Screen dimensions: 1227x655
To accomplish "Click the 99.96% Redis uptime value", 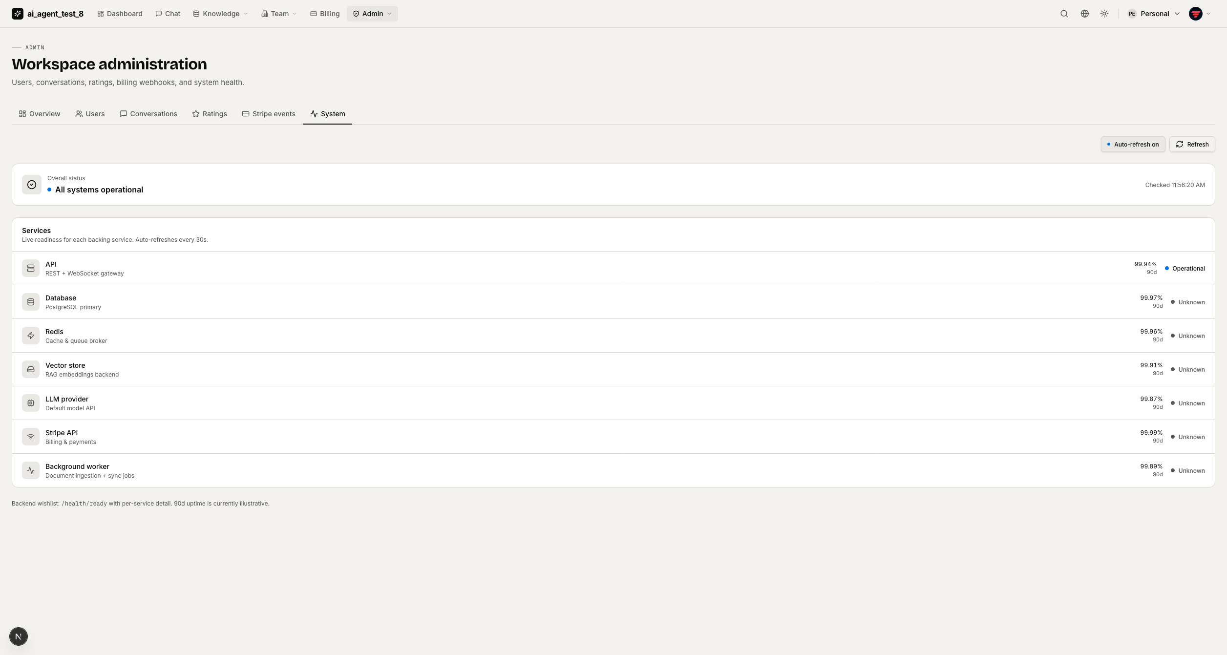I will (x=1151, y=332).
